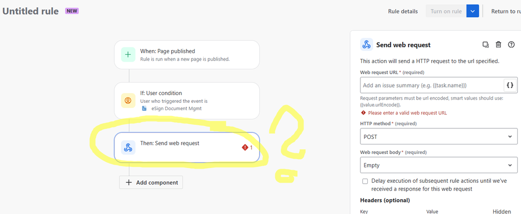521x214 pixels.
Task: Select the If: User condition step
Action: coord(187,101)
